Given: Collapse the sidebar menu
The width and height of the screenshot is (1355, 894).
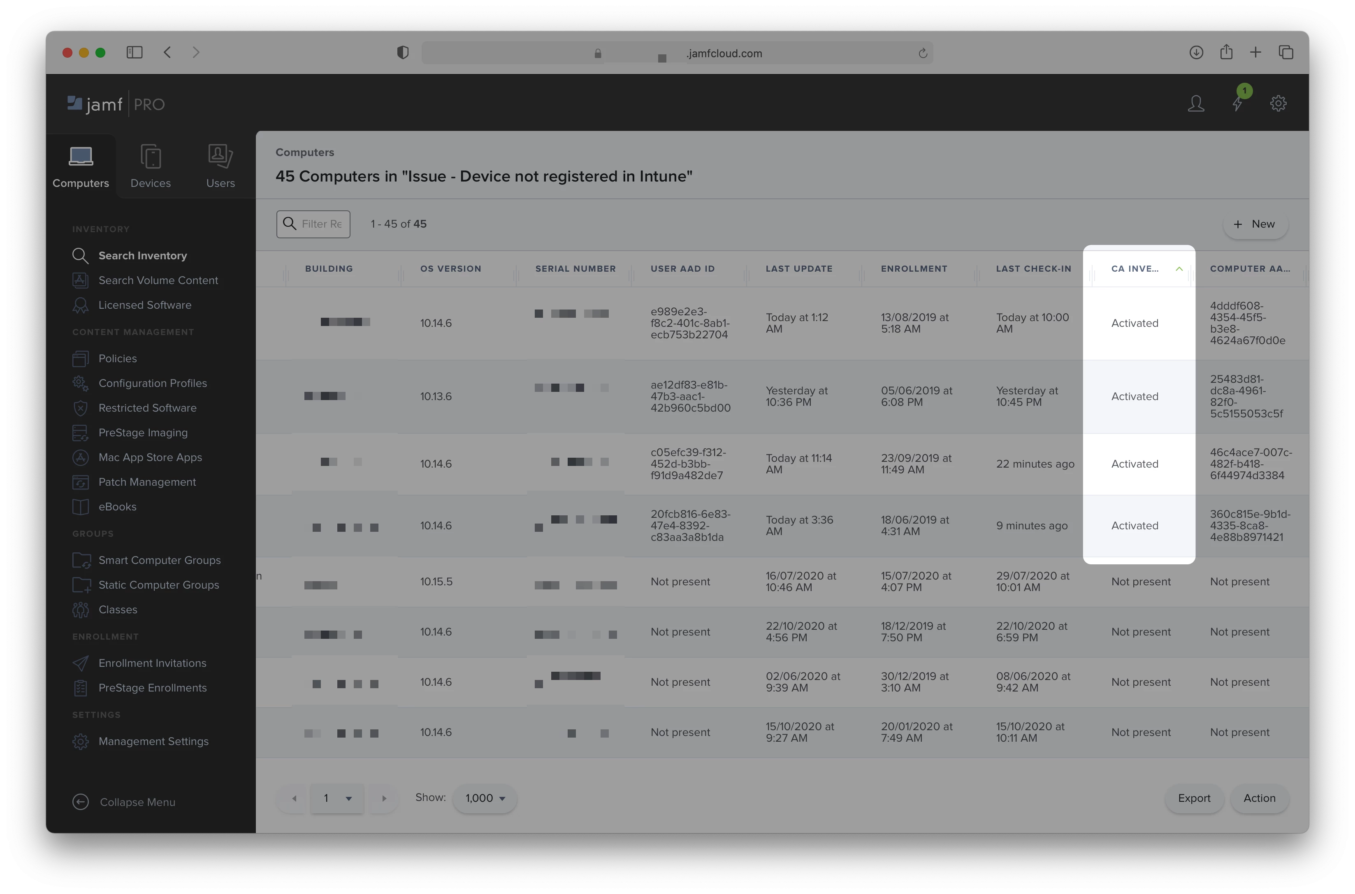Looking at the screenshot, I should pos(124,802).
